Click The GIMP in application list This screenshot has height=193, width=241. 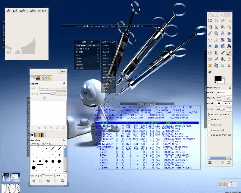click(x=107, y=78)
